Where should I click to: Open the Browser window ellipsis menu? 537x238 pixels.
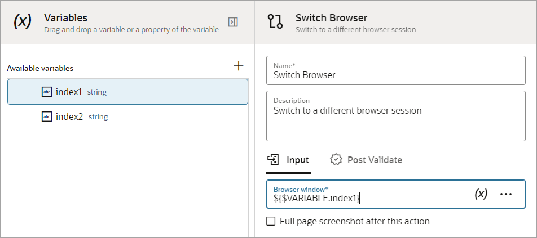click(x=506, y=194)
